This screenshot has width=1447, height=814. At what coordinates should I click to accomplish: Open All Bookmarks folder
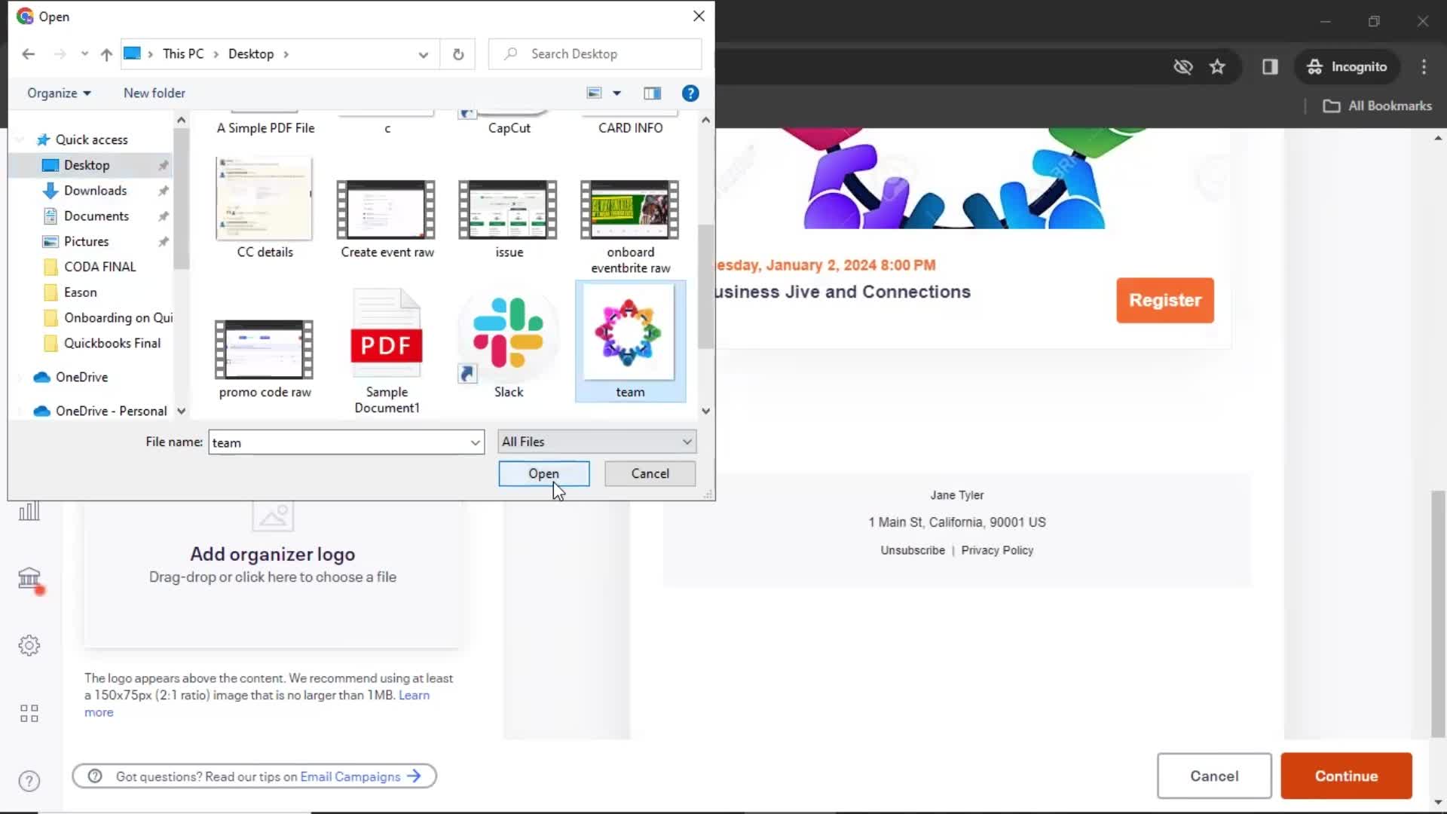1378,106
